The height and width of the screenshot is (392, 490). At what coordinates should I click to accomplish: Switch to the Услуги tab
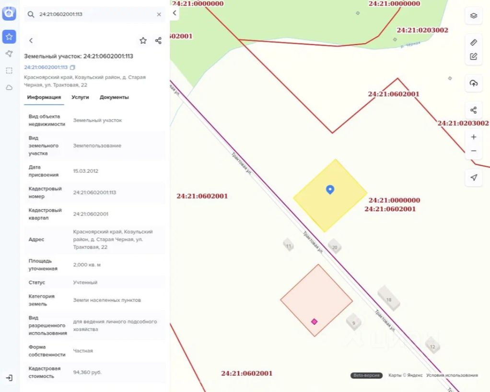80,97
